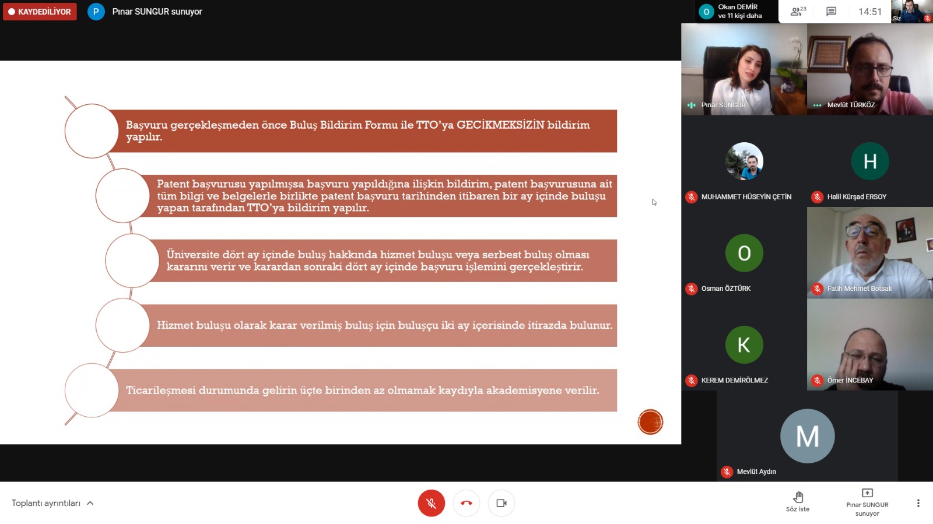
Task: Click the orange circle on the slide
Action: (650, 422)
